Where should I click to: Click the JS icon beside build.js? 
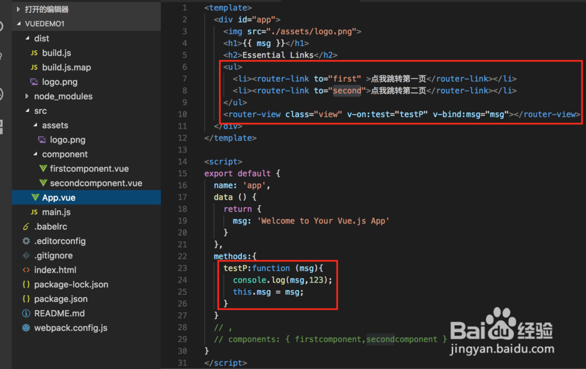pos(34,53)
